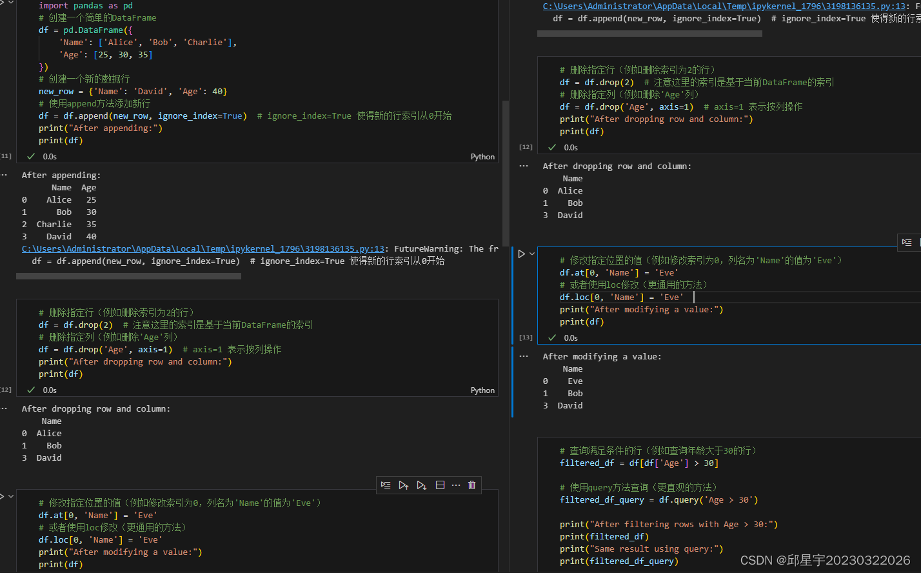Click success checkmark of right cell [13]
Screen dimensions: 921x573
[x=552, y=338]
